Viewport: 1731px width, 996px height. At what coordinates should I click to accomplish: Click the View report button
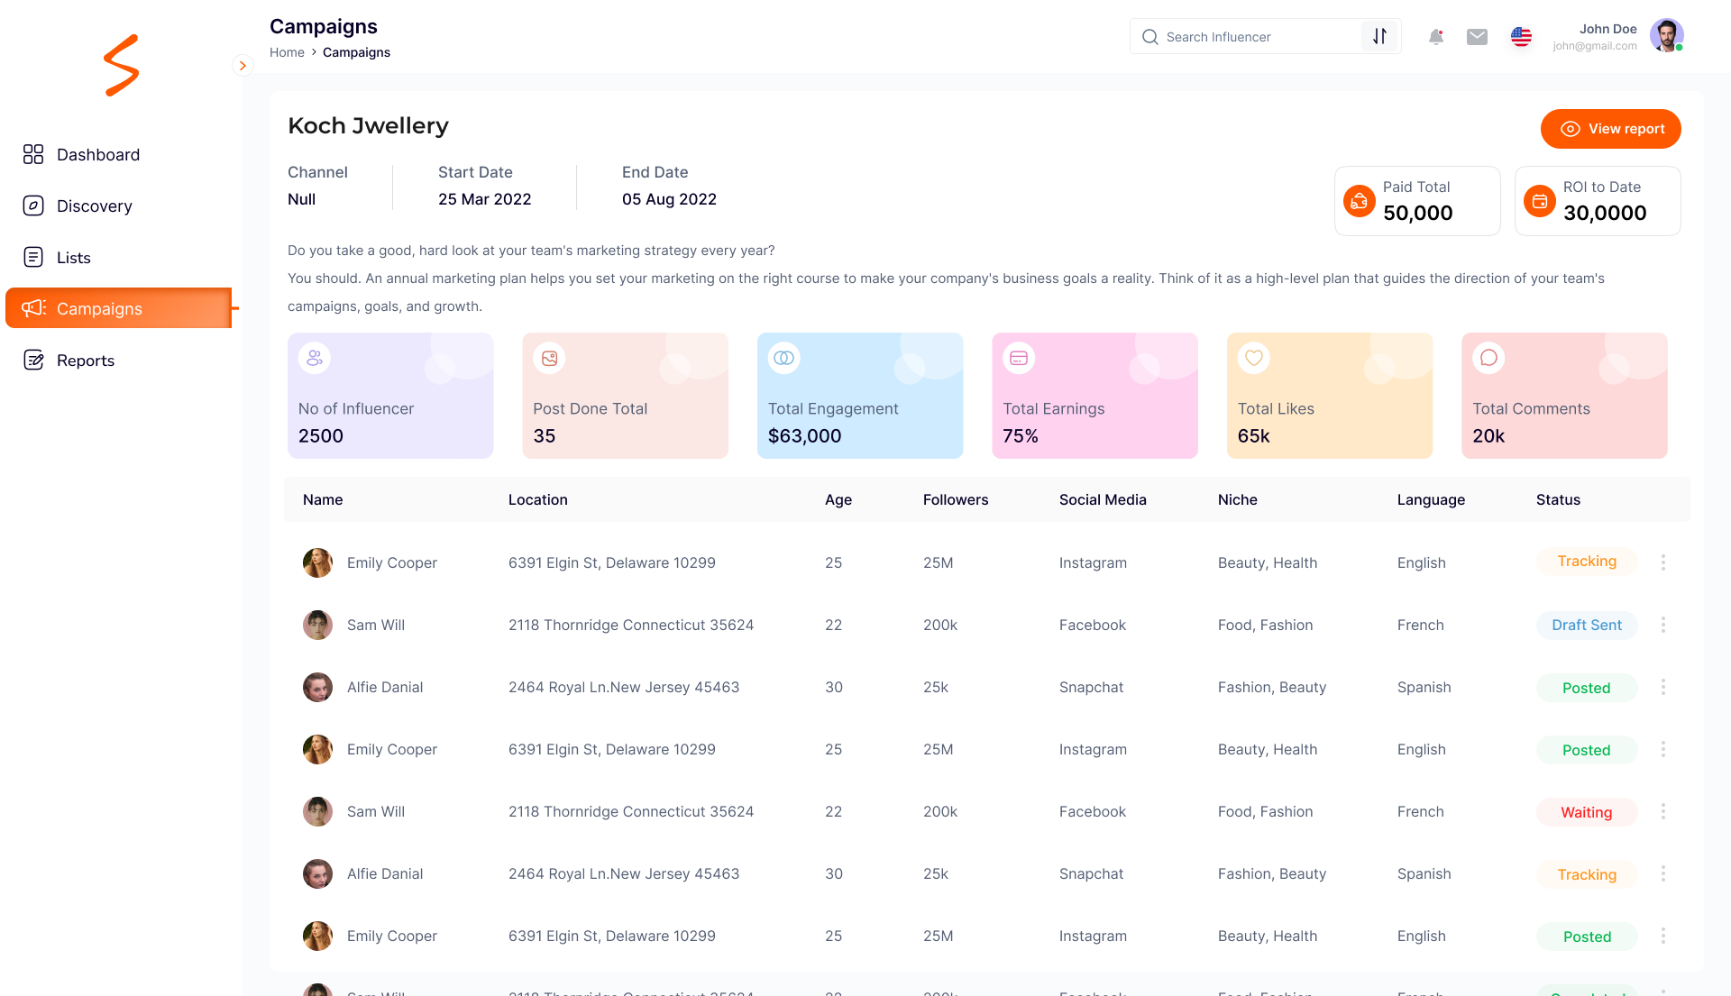(x=1610, y=129)
